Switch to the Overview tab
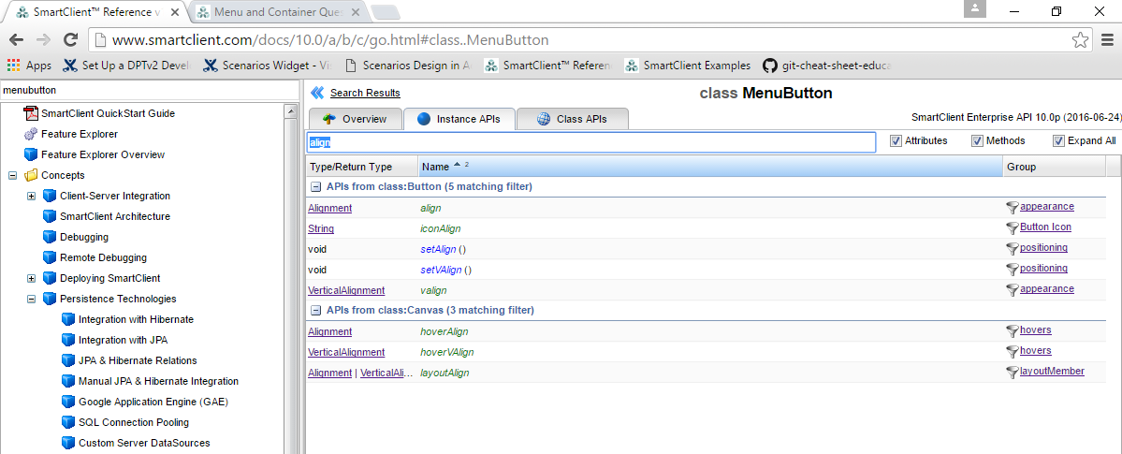The width and height of the screenshot is (1122, 454). pyautogui.click(x=355, y=119)
